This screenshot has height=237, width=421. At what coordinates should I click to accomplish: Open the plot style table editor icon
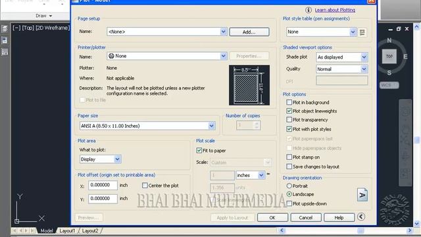click(362, 32)
